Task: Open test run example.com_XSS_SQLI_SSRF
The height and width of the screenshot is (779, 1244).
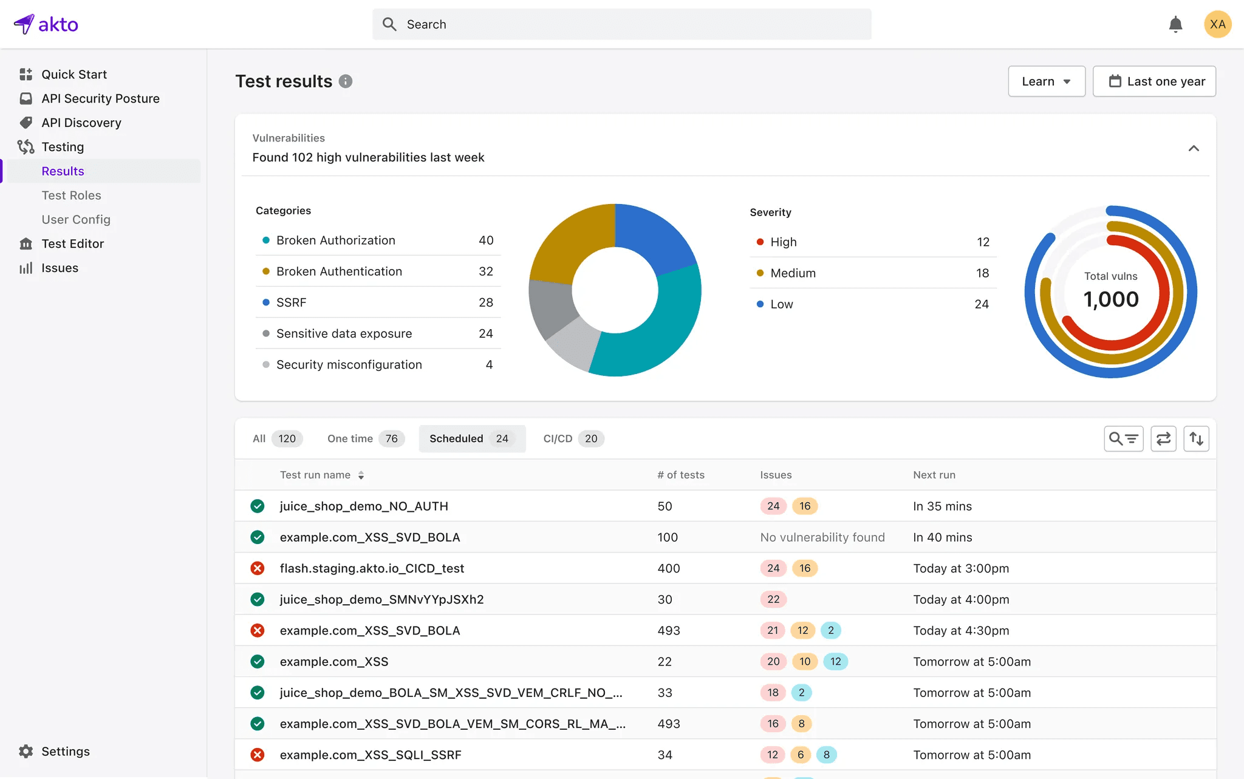Action: point(371,755)
